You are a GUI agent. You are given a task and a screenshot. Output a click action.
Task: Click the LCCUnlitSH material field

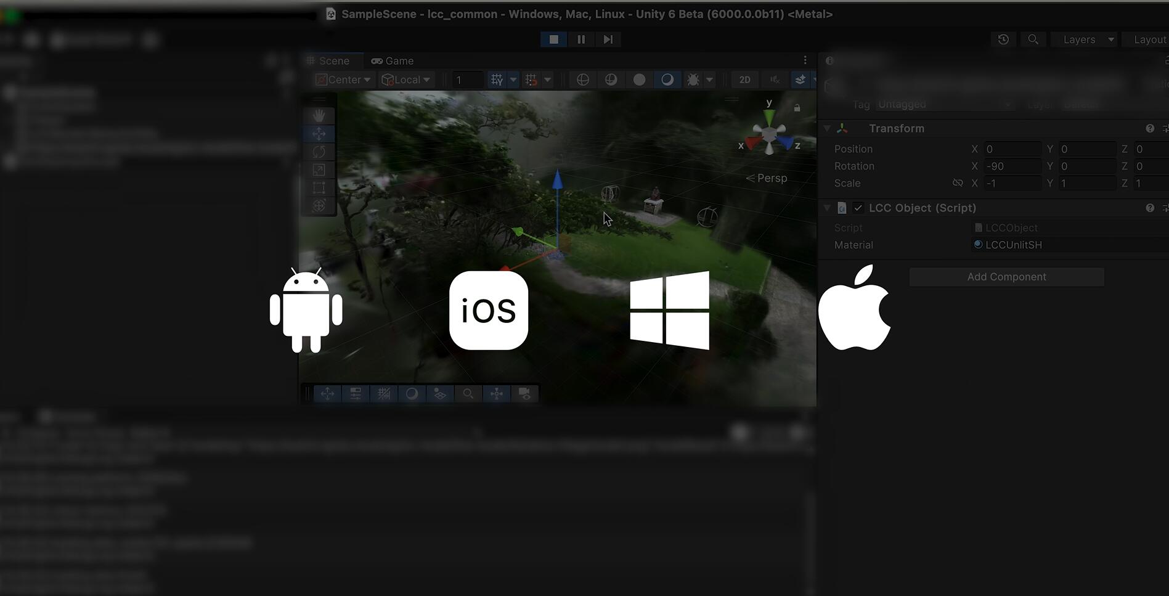point(1070,245)
